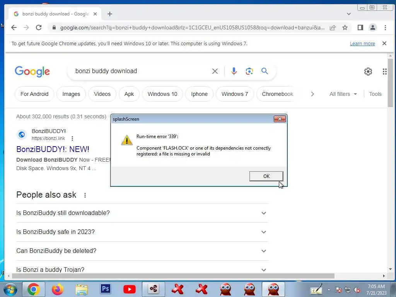This screenshot has height=297, width=396.
Task: Open the Chrome side panel
Action: (x=360, y=27)
